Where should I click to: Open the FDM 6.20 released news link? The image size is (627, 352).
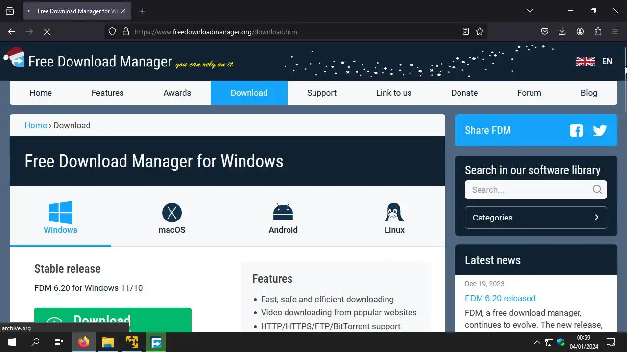click(500, 298)
